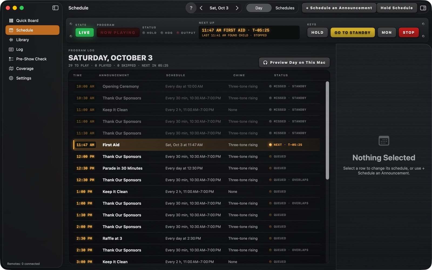Click 1:30 PM Thank Our Sponsors row

click(x=196, y=215)
